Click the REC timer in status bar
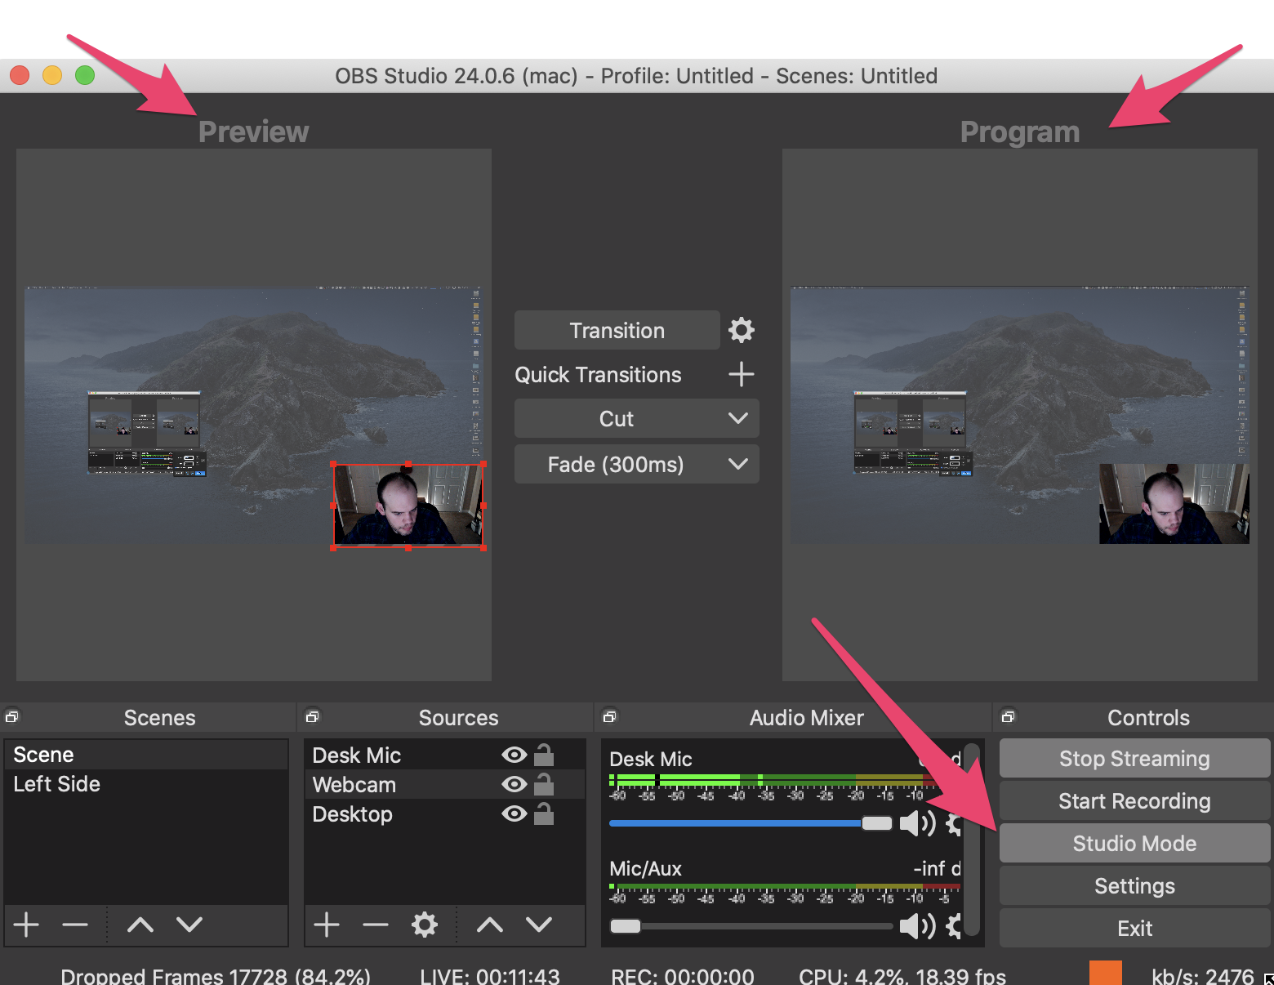 683,975
